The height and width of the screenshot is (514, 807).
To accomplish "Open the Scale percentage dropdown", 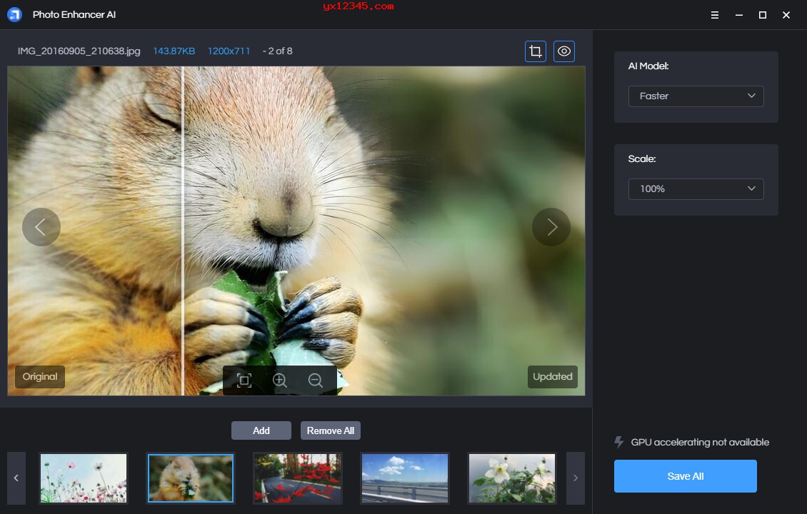I will tap(696, 188).
